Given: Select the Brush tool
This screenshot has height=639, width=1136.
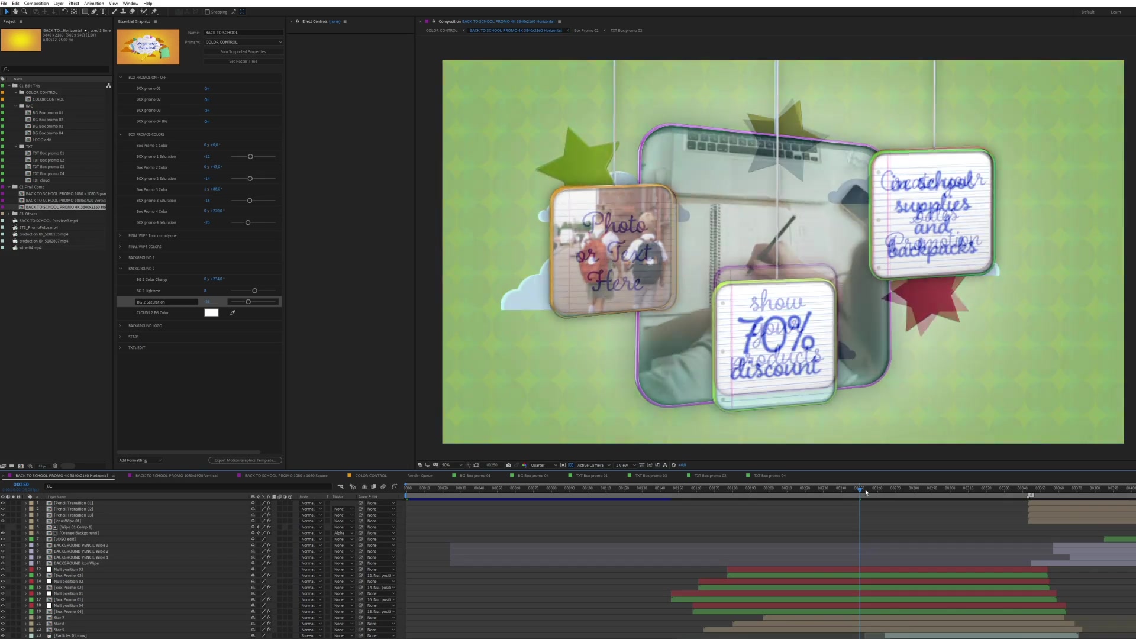Looking at the screenshot, I should click(114, 11).
